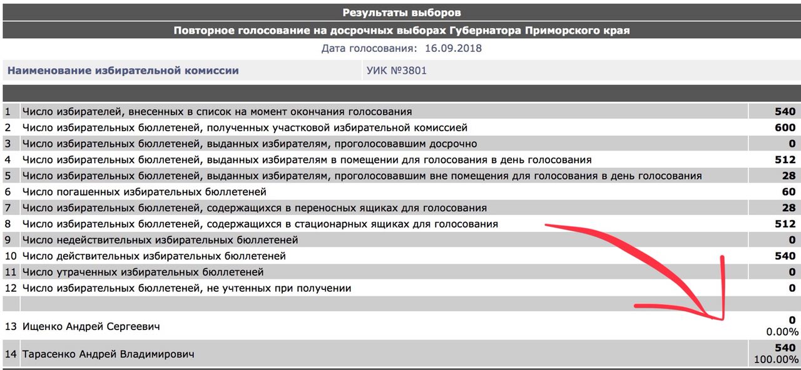Click value 512 in row 4

[785, 160]
